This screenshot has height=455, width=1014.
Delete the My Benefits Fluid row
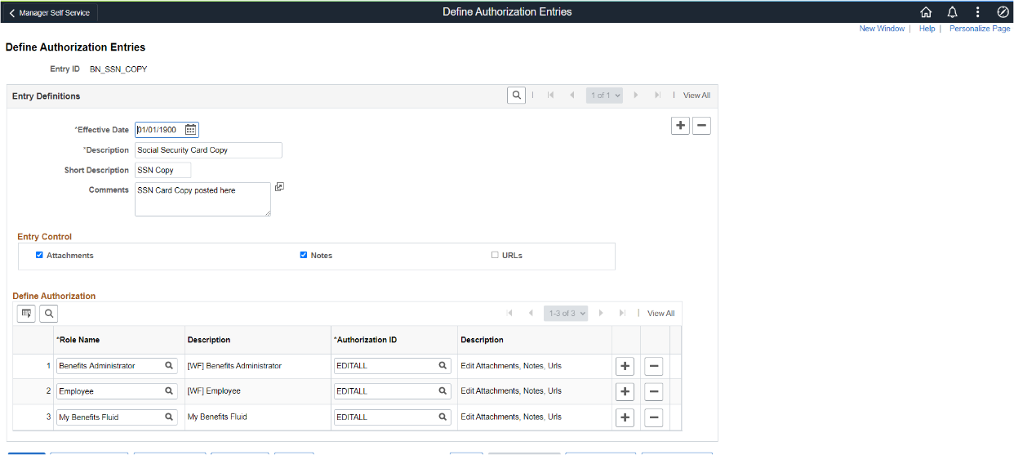point(653,417)
